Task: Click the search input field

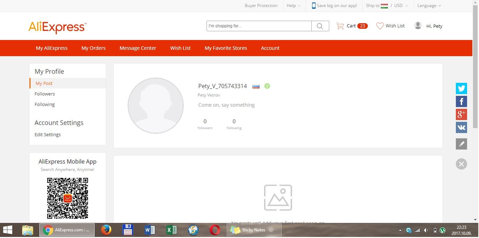Action: (x=259, y=26)
